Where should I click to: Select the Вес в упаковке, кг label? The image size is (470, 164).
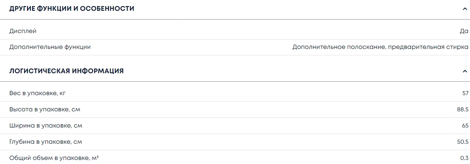click(x=37, y=93)
